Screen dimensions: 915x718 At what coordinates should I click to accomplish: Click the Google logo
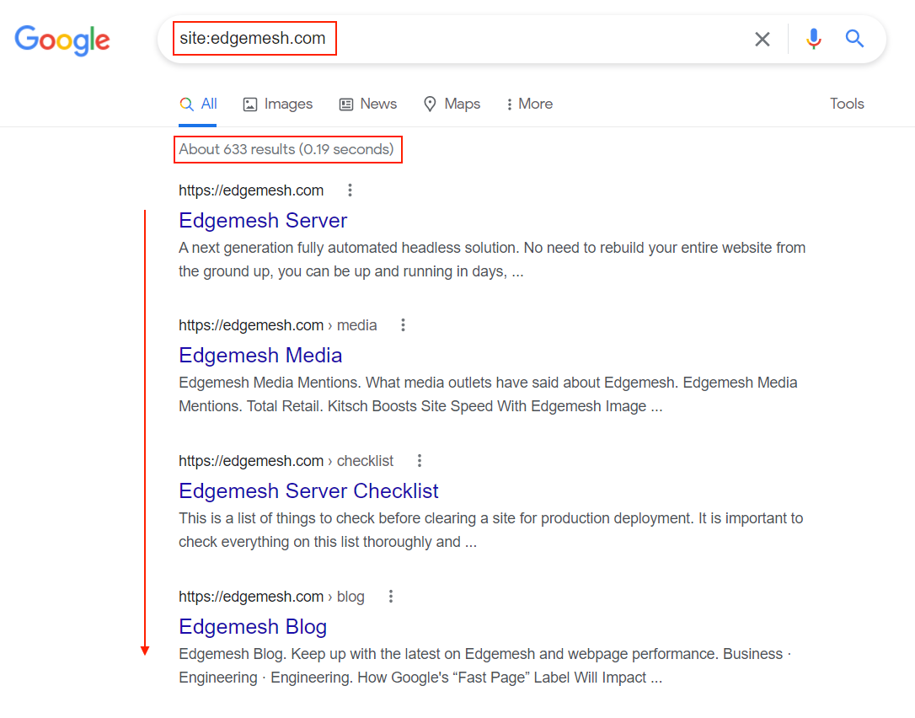tap(62, 40)
